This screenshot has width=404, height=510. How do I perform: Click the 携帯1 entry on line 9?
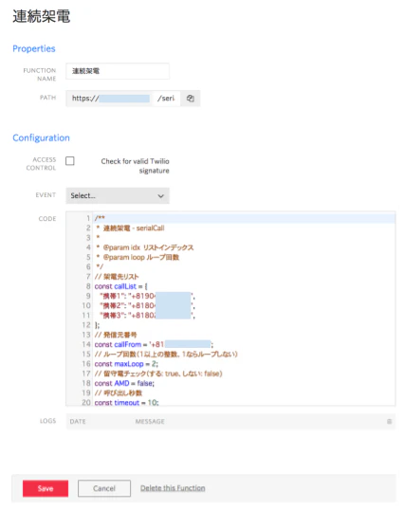147,296
